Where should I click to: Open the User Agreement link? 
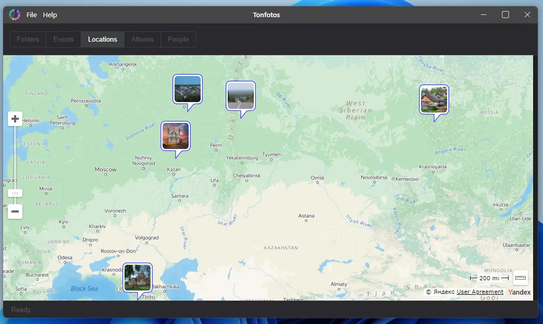[480, 292]
